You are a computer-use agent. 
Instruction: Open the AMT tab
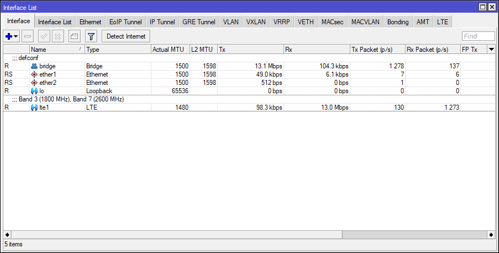point(423,22)
